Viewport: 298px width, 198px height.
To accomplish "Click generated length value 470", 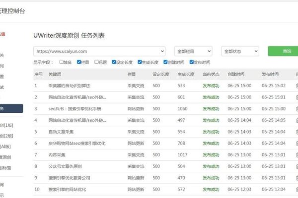I will point(181,178).
